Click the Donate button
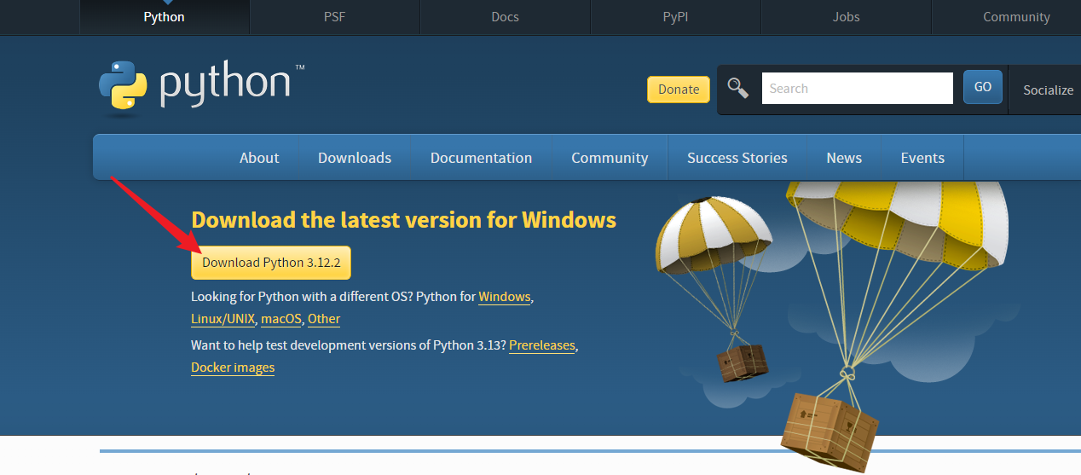 click(x=679, y=90)
